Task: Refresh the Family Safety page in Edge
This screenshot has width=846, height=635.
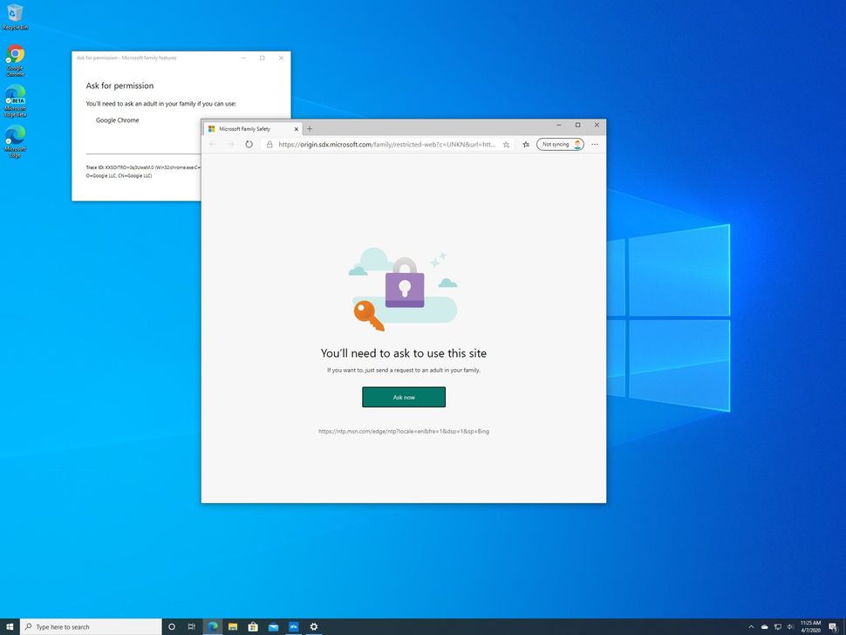Action: point(249,144)
